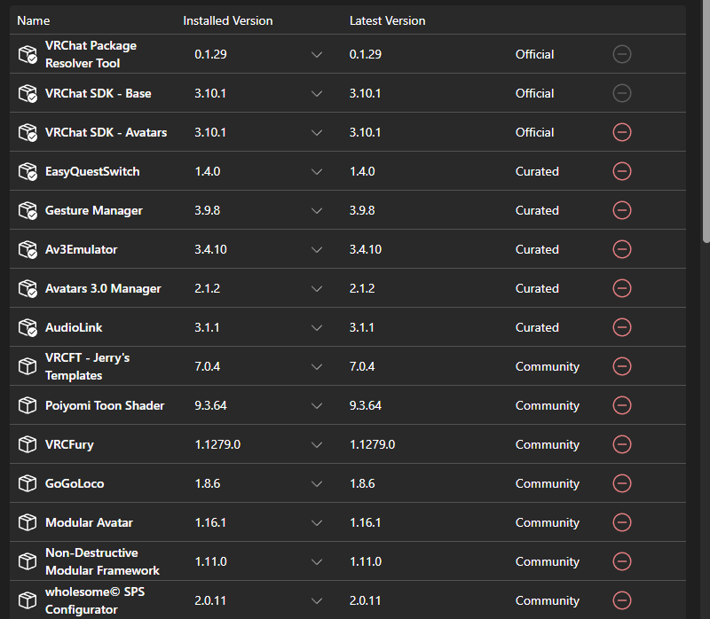Expand installed version list for EasyQuestSwitch
The image size is (710, 619).
pyautogui.click(x=317, y=171)
